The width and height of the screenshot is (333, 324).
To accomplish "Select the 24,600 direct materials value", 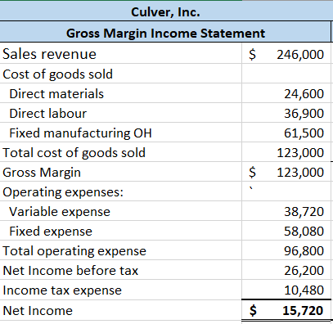I will [x=304, y=94].
